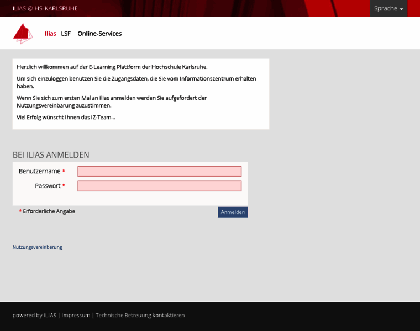Open the LSF navigation item

66,34
